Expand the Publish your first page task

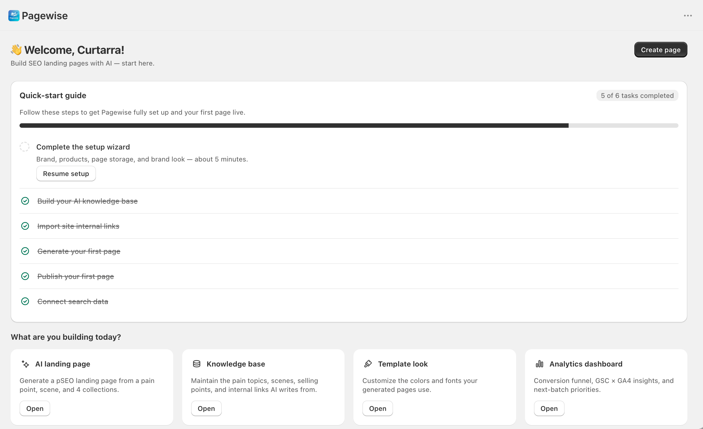(x=76, y=276)
